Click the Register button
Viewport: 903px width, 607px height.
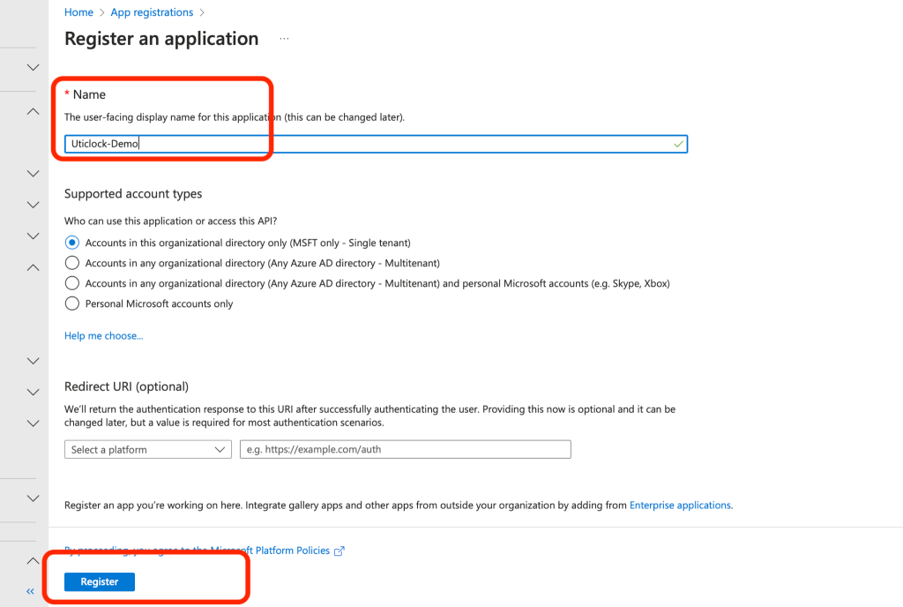100,581
